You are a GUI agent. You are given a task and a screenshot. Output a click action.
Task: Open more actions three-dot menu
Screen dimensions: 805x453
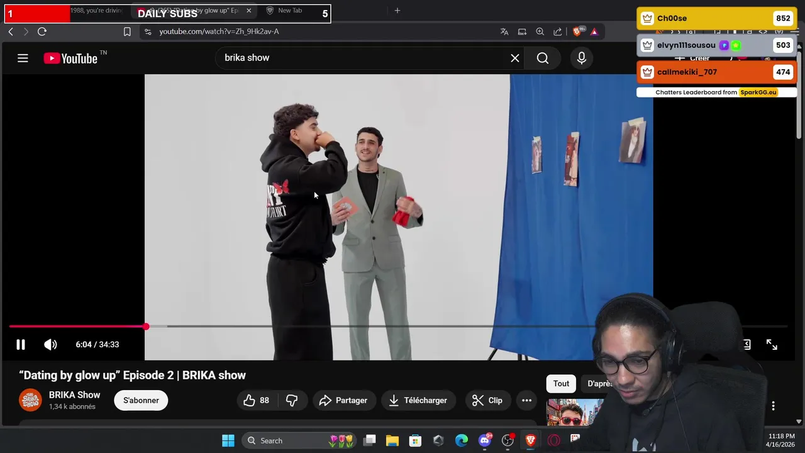pyautogui.click(x=527, y=400)
